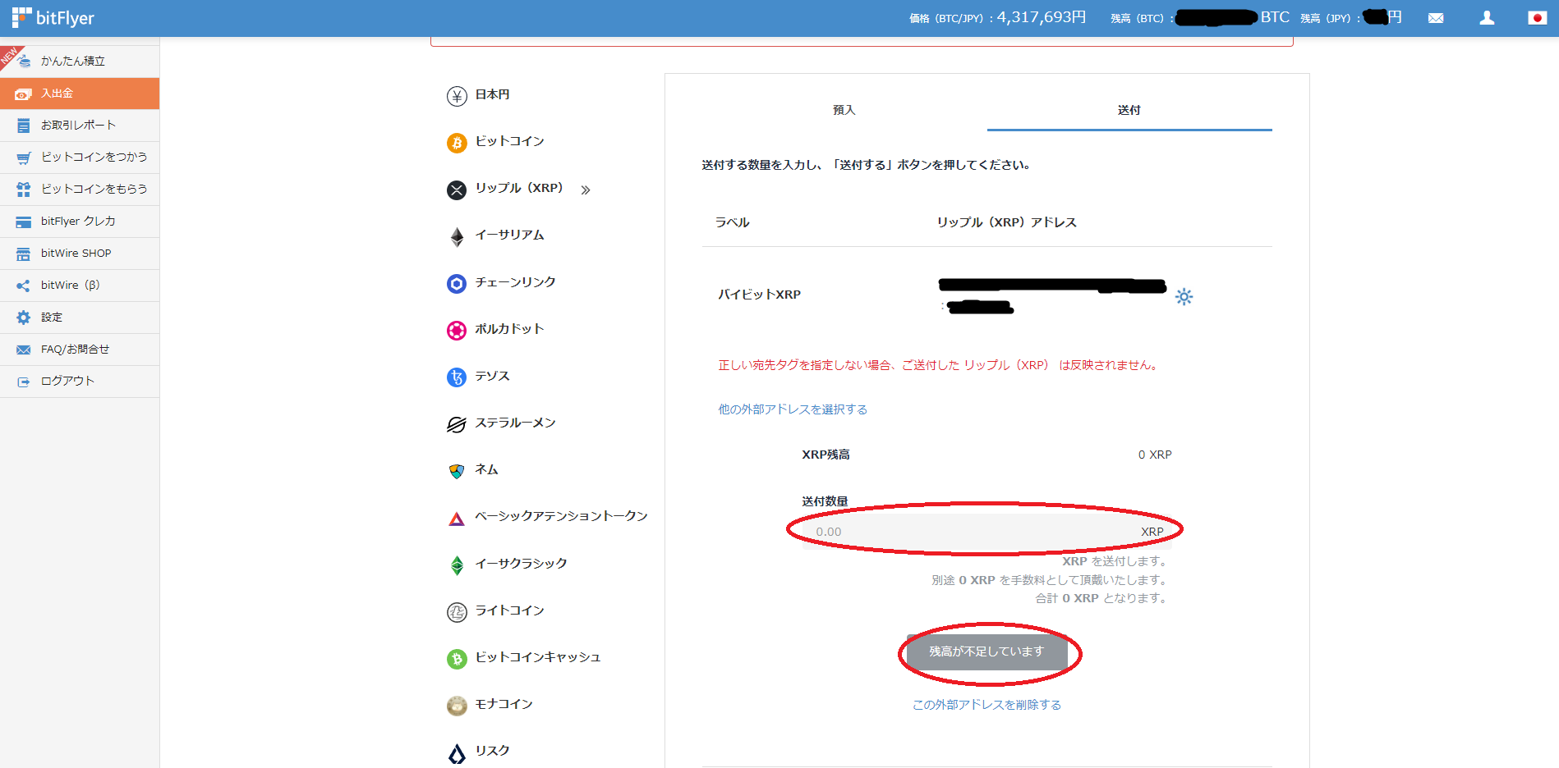Choose テゾス from the currency list
The width and height of the screenshot is (1559, 768).
pyautogui.click(x=492, y=376)
